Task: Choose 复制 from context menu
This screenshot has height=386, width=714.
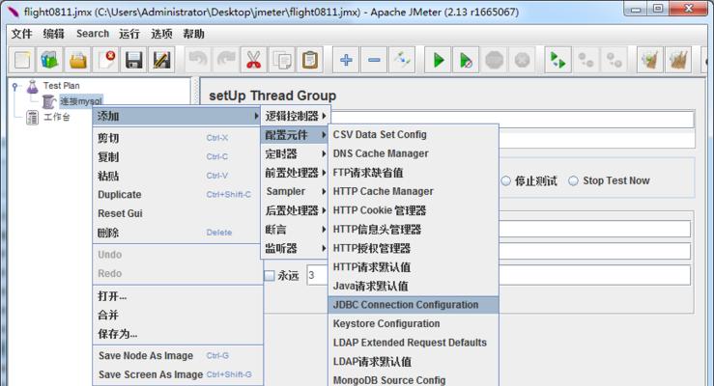Action: tap(177, 157)
